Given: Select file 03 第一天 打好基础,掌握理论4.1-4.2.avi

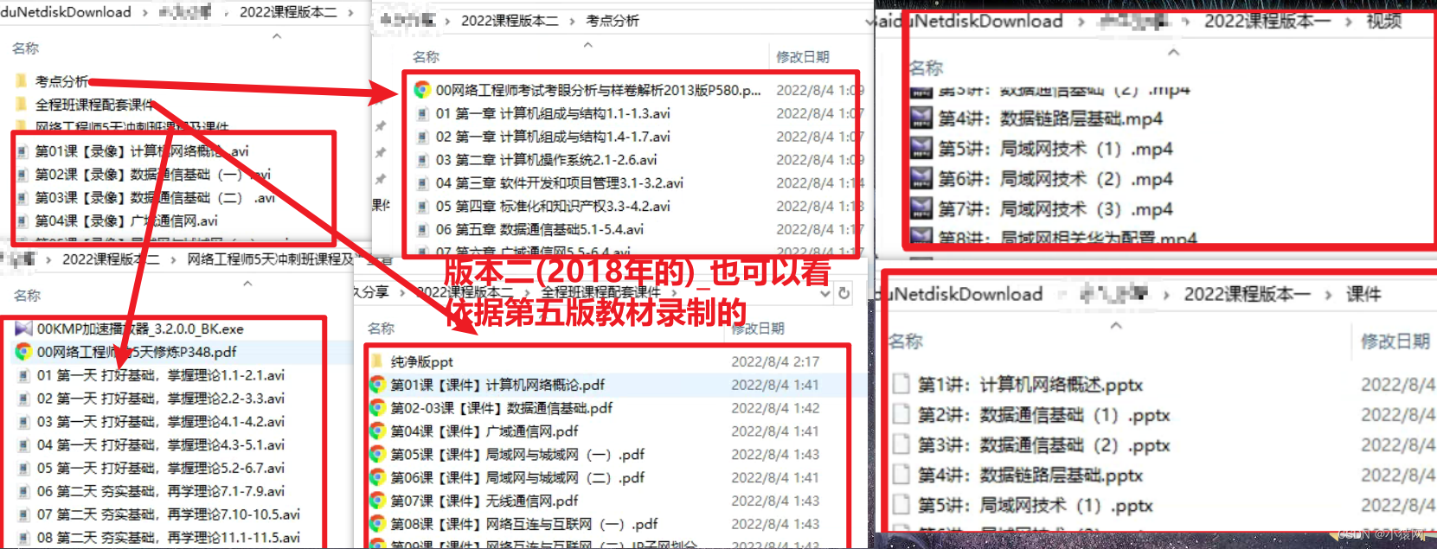Looking at the screenshot, I should tap(161, 422).
